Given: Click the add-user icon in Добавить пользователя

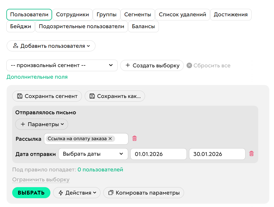Looking at the screenshot, I should coord(16,46).
